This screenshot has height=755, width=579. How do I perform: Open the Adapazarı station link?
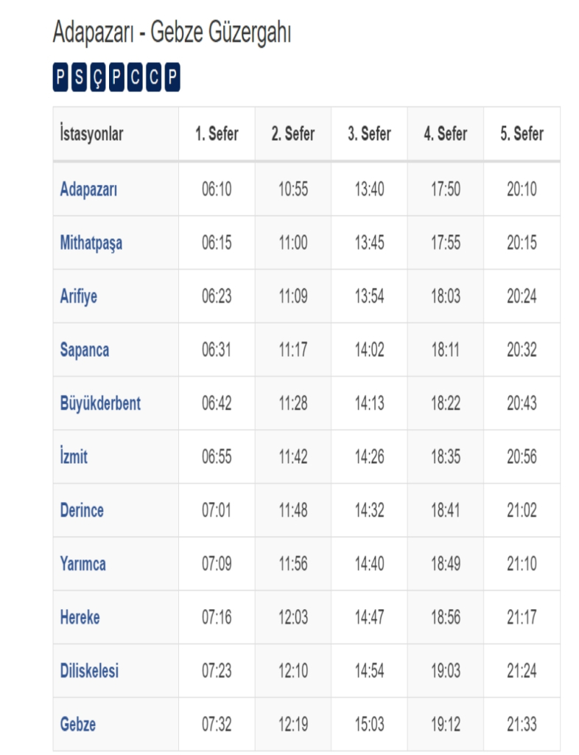tap(88, 189)
